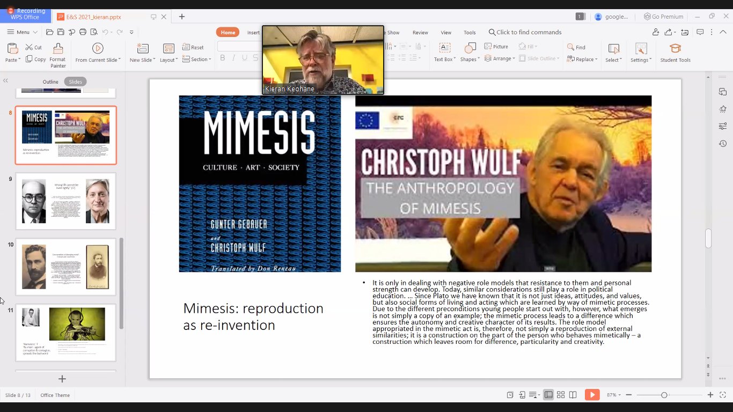Toggle the notes pane status icon
This screenshot has height=412, width=733.
(533, 395)
